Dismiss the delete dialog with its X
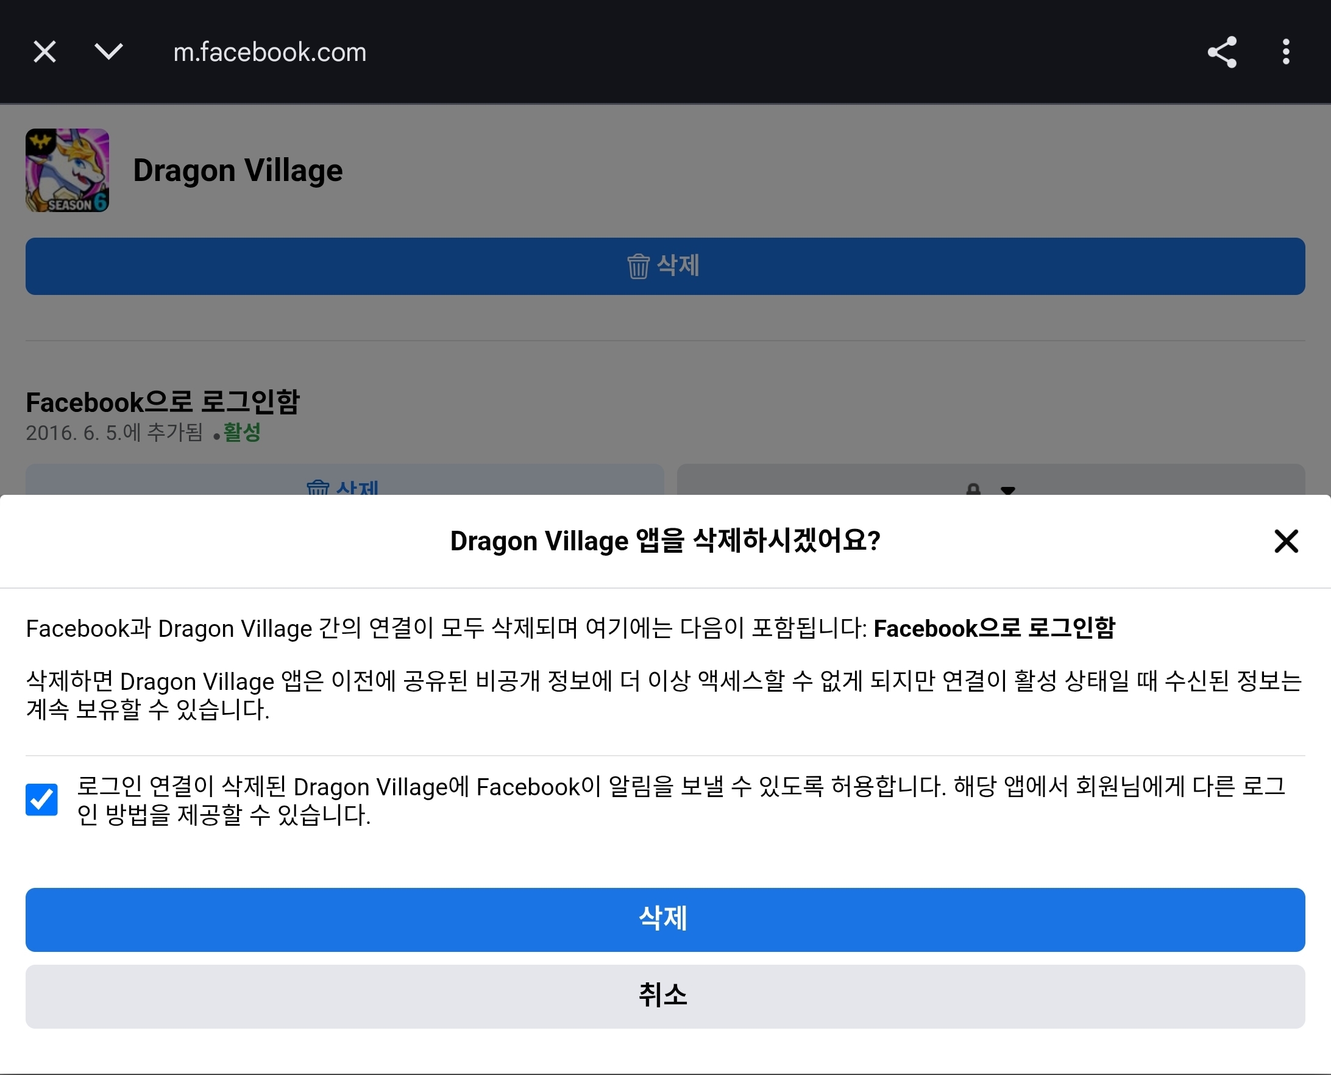The image size is (1331, 1075). click(x=1286, y=541)
